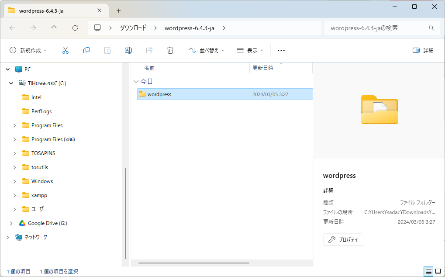Click chevron after wordpress-6.4.3-ja in address bar

tap(224, 28)
